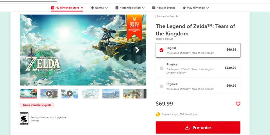
Task: Select the first Zelda logo thumbnail
Action: pyautogui.click(x=28, y=93)
